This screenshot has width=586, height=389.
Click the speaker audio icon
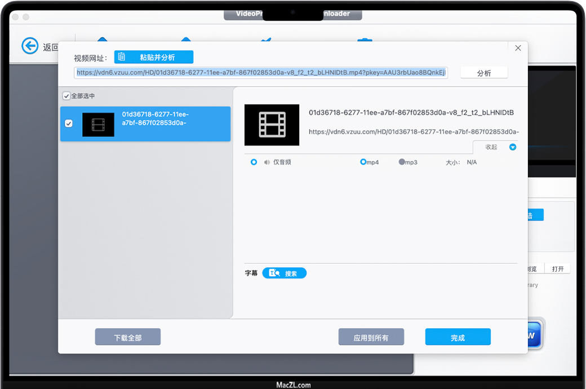tap(267, 162)
